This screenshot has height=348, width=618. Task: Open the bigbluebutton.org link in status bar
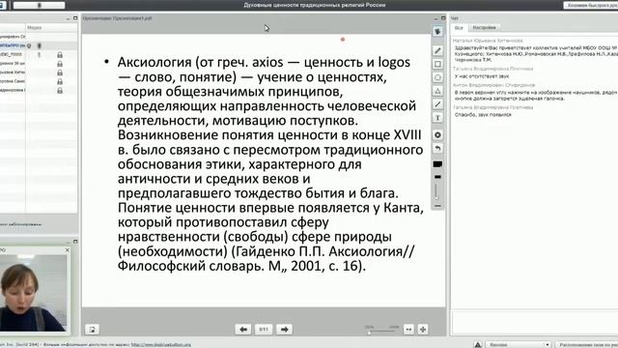click(x=161, y=344)
